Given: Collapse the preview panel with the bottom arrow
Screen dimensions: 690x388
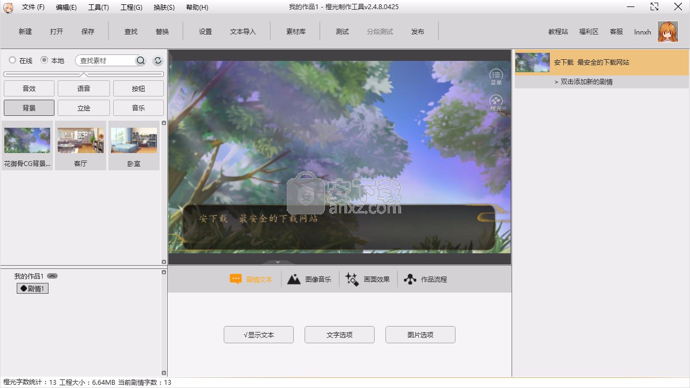Looking at the screenshot, I should click(x=278, y=262).
